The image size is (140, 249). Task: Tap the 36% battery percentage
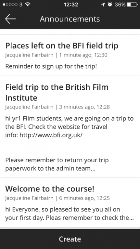coord(120,5)
